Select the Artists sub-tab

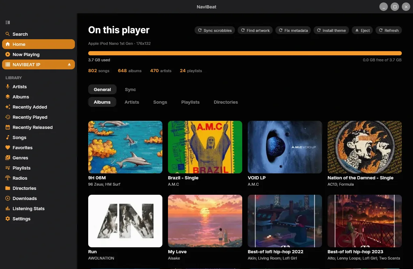(132, 102)
